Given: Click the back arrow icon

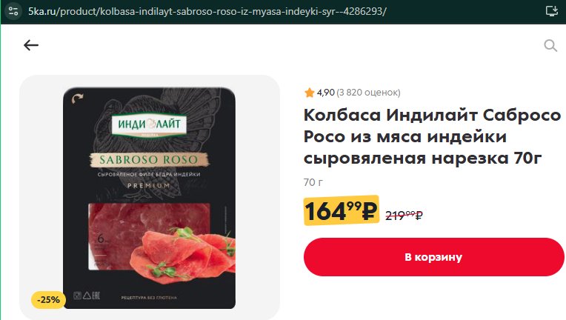Looking at the screenshot, I should tap(31, 45).
